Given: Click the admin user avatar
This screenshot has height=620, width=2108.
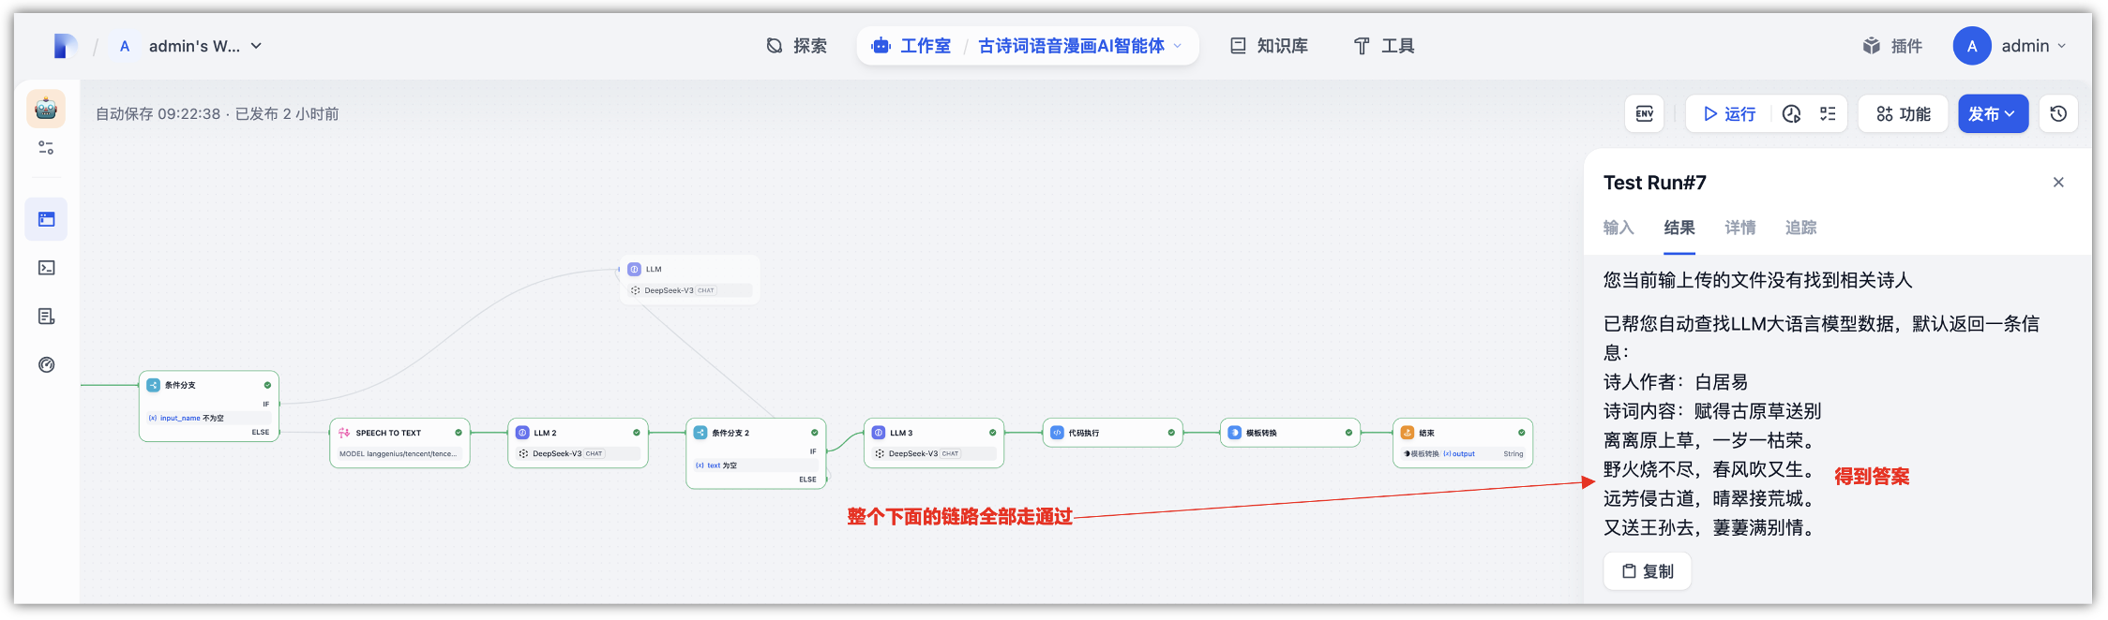Looking at the screenshot, I should (x=1972, y=46).
